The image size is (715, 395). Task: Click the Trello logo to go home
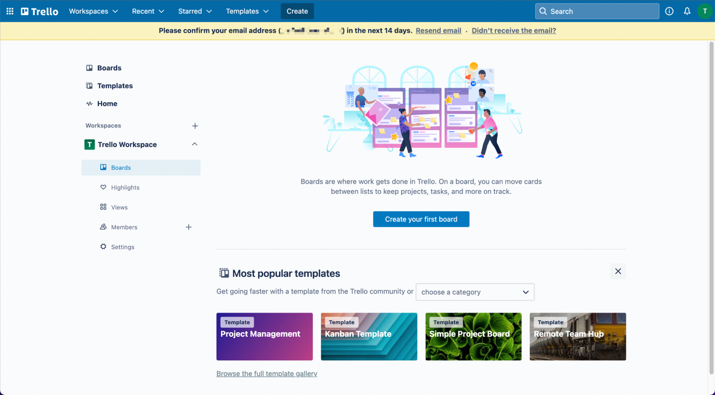tap(39, 11)
